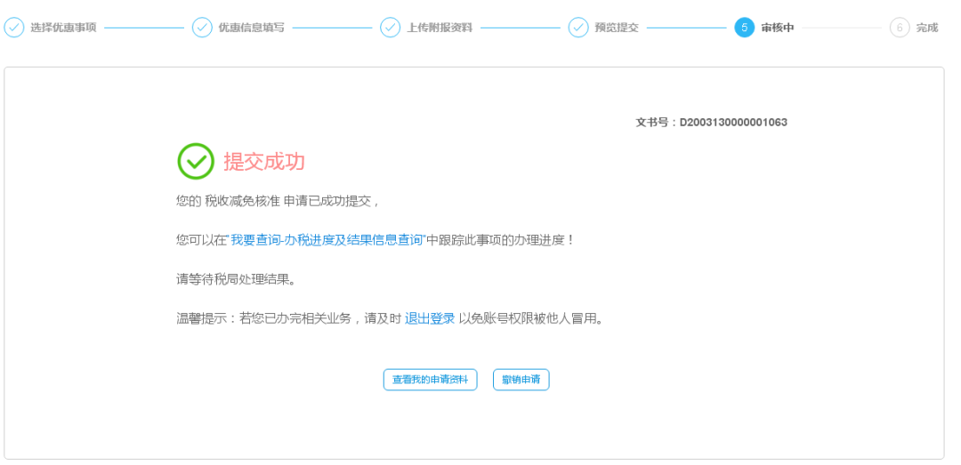Click the 选择优惠事项 step label
The image size is (961, 465).
(63, 28)
